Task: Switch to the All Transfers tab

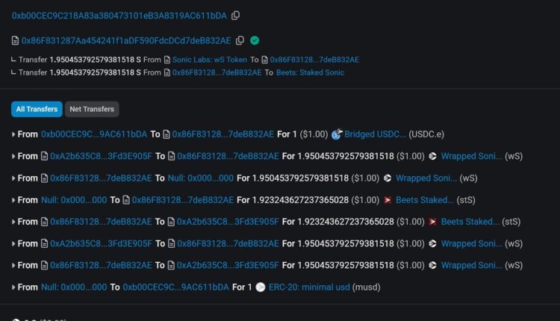Action: click(x=37, y=109)
